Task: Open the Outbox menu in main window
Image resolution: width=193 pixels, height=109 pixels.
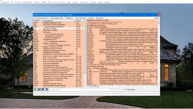Action: 44,2
